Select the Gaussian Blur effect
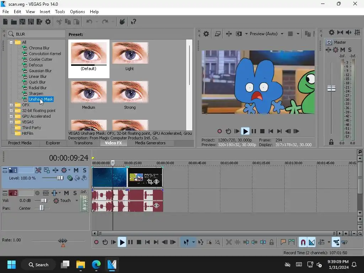 [x=40, y=71]
